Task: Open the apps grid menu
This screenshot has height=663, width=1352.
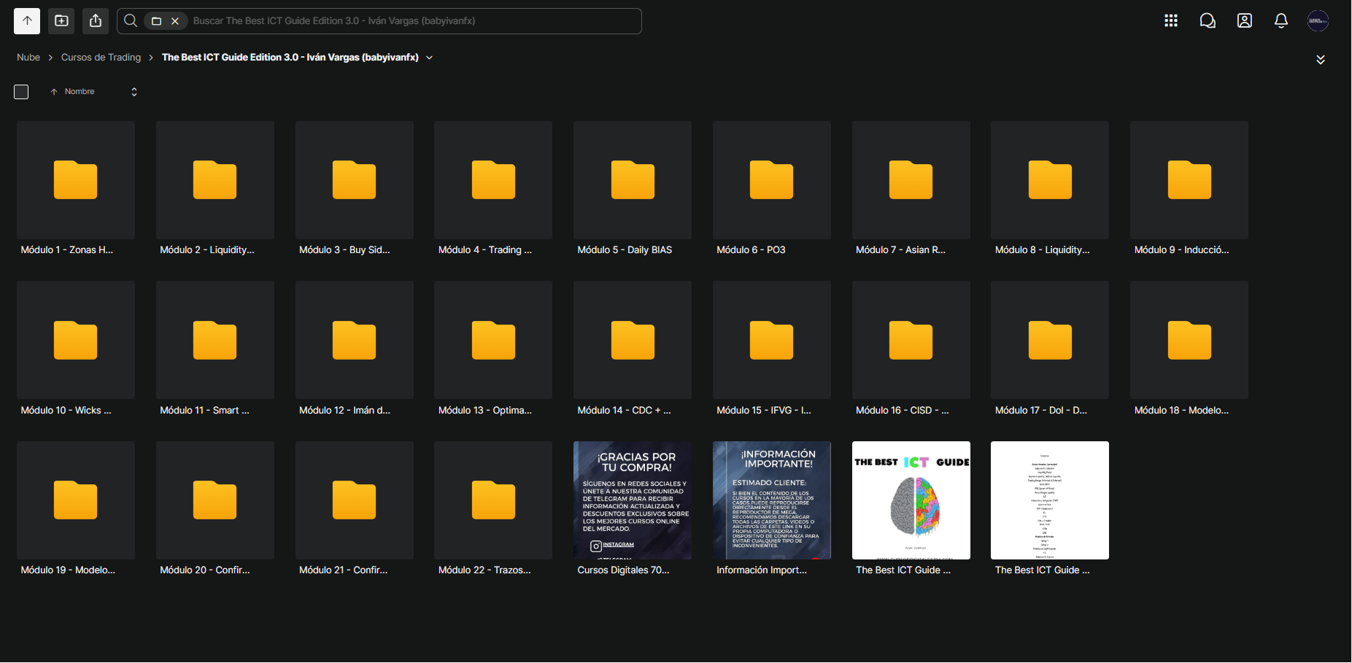Action: 1171,20
